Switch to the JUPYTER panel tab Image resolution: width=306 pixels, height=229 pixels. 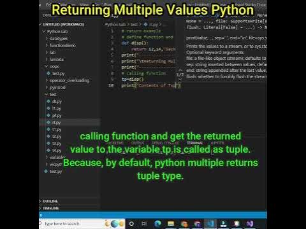click(x=217, y=143)
